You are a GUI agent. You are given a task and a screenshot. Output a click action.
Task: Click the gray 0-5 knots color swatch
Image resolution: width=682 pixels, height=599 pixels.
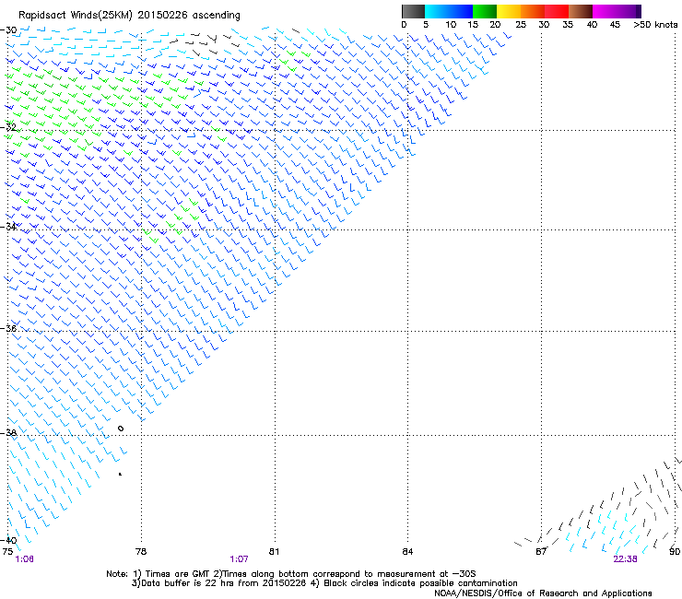413,11
